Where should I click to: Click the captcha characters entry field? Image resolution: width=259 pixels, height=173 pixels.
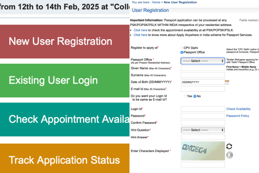point(202,165)
